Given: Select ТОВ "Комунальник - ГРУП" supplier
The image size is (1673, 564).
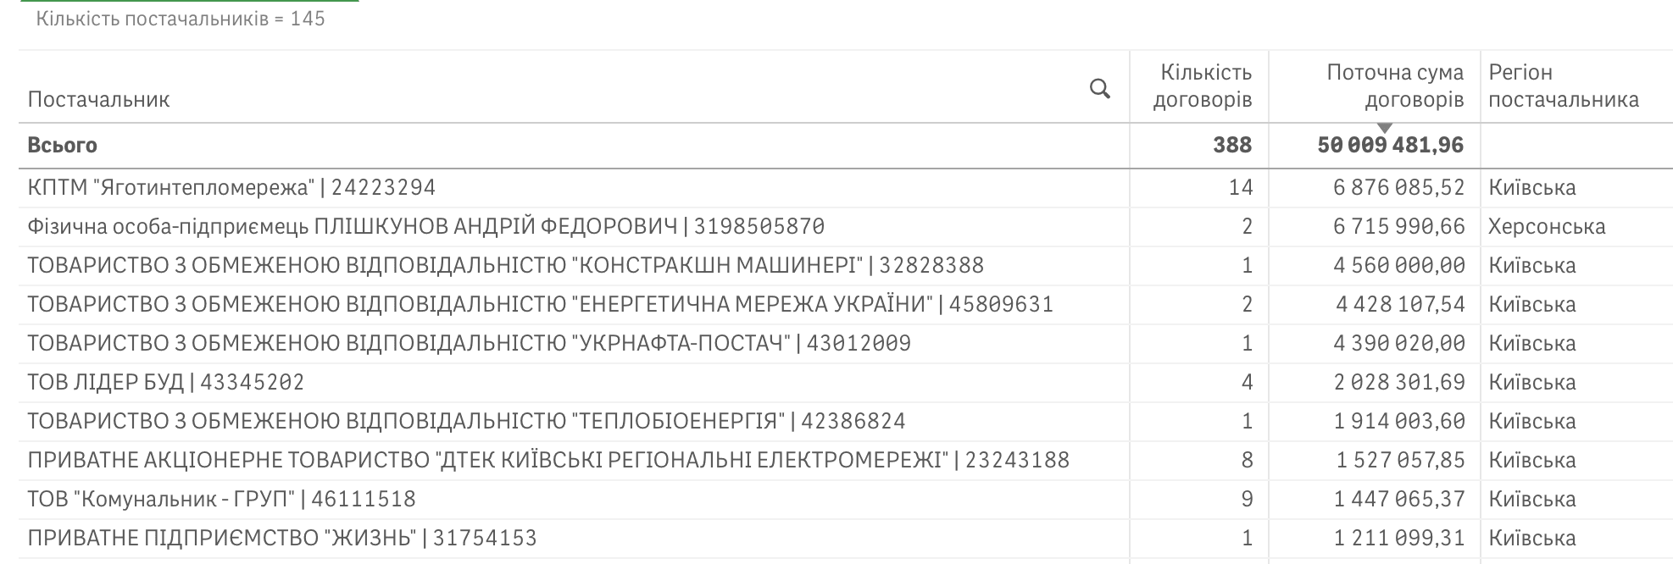Looking at the screenshot, I should (x=221, y=499).
